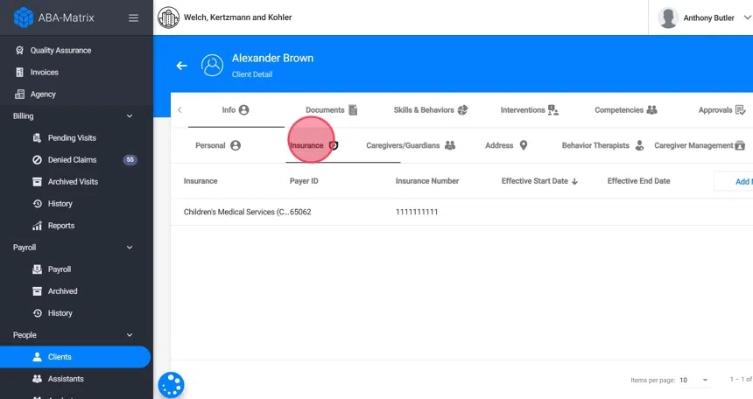Viewport: 753px width, 399px height.
Task: Select the Insurance sub-tab
Action: 314,145
